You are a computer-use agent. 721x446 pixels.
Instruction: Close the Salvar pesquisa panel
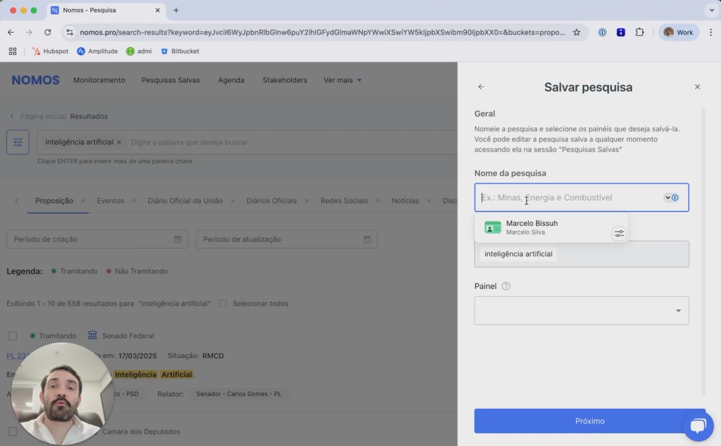697,87
